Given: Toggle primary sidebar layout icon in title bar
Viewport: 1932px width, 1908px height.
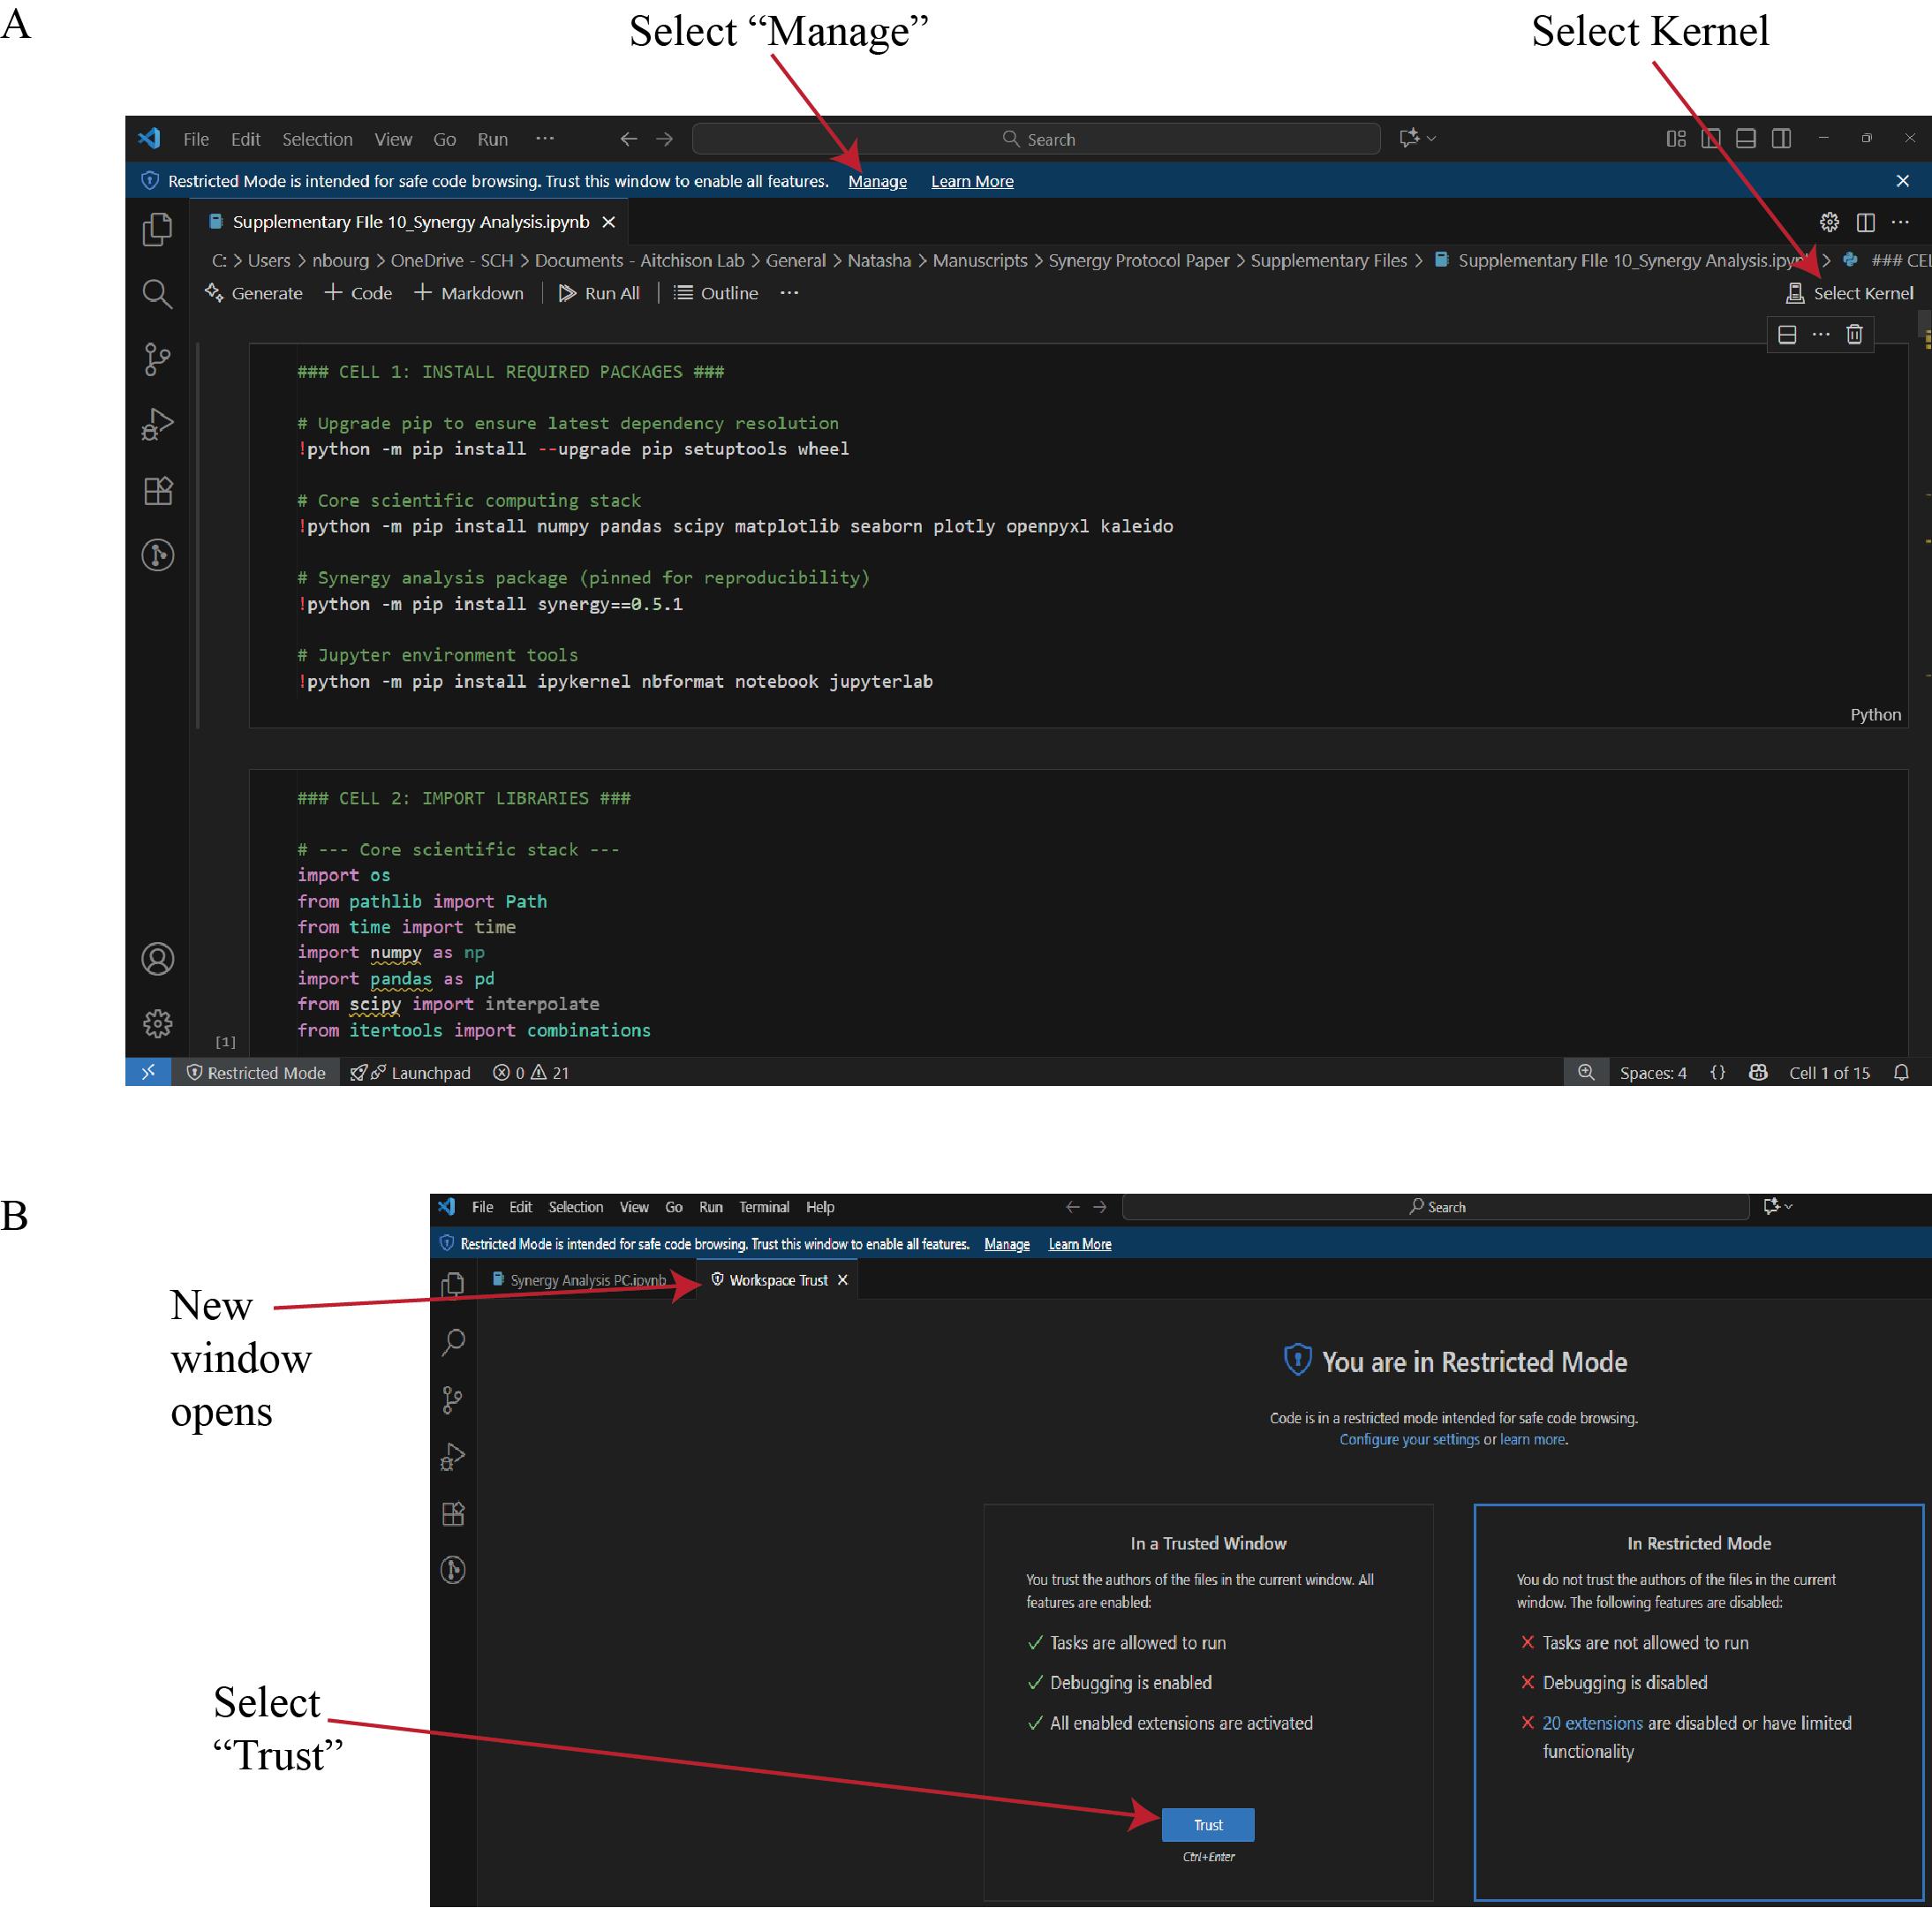Looking at the screenshot, I should [x=1711, y=139].
